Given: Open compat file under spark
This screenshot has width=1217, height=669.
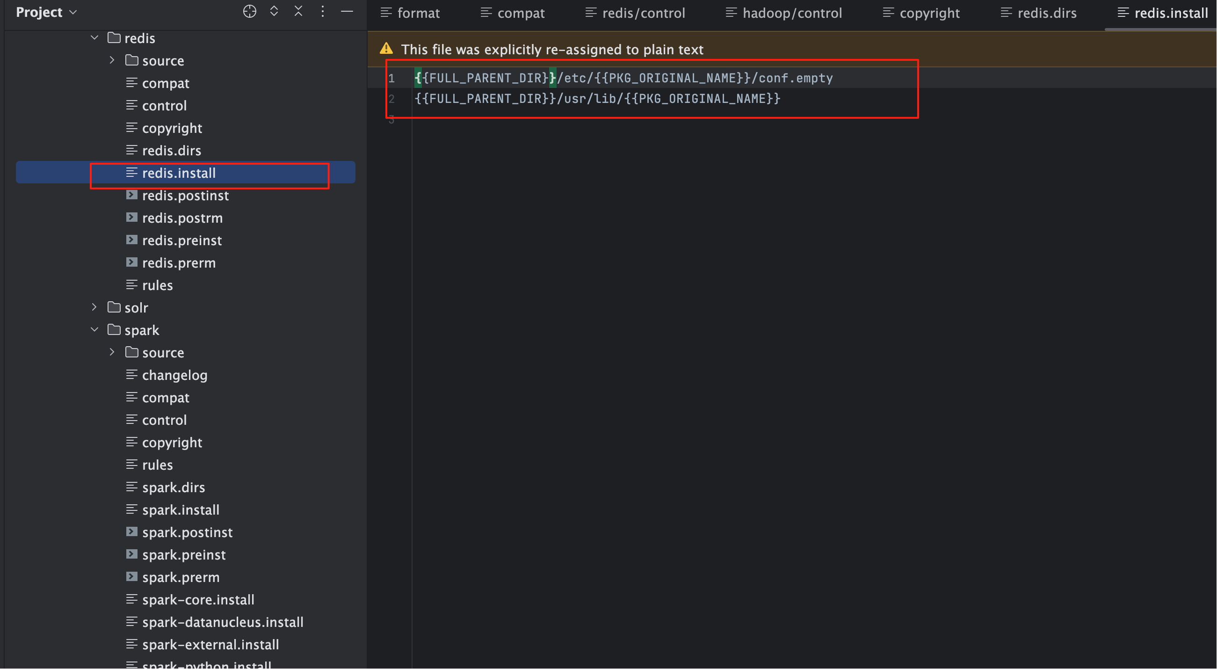Looking at the screenshot, I should 166,397.
